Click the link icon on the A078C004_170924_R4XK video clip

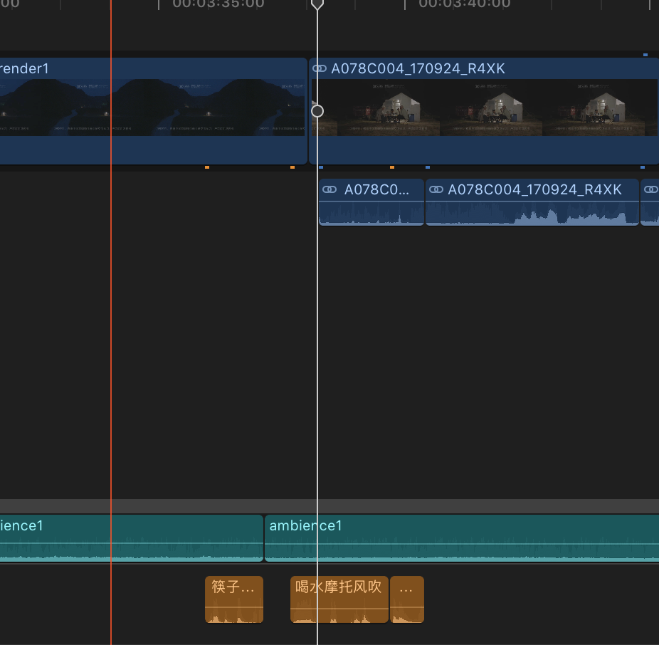[x=320, y=69]
